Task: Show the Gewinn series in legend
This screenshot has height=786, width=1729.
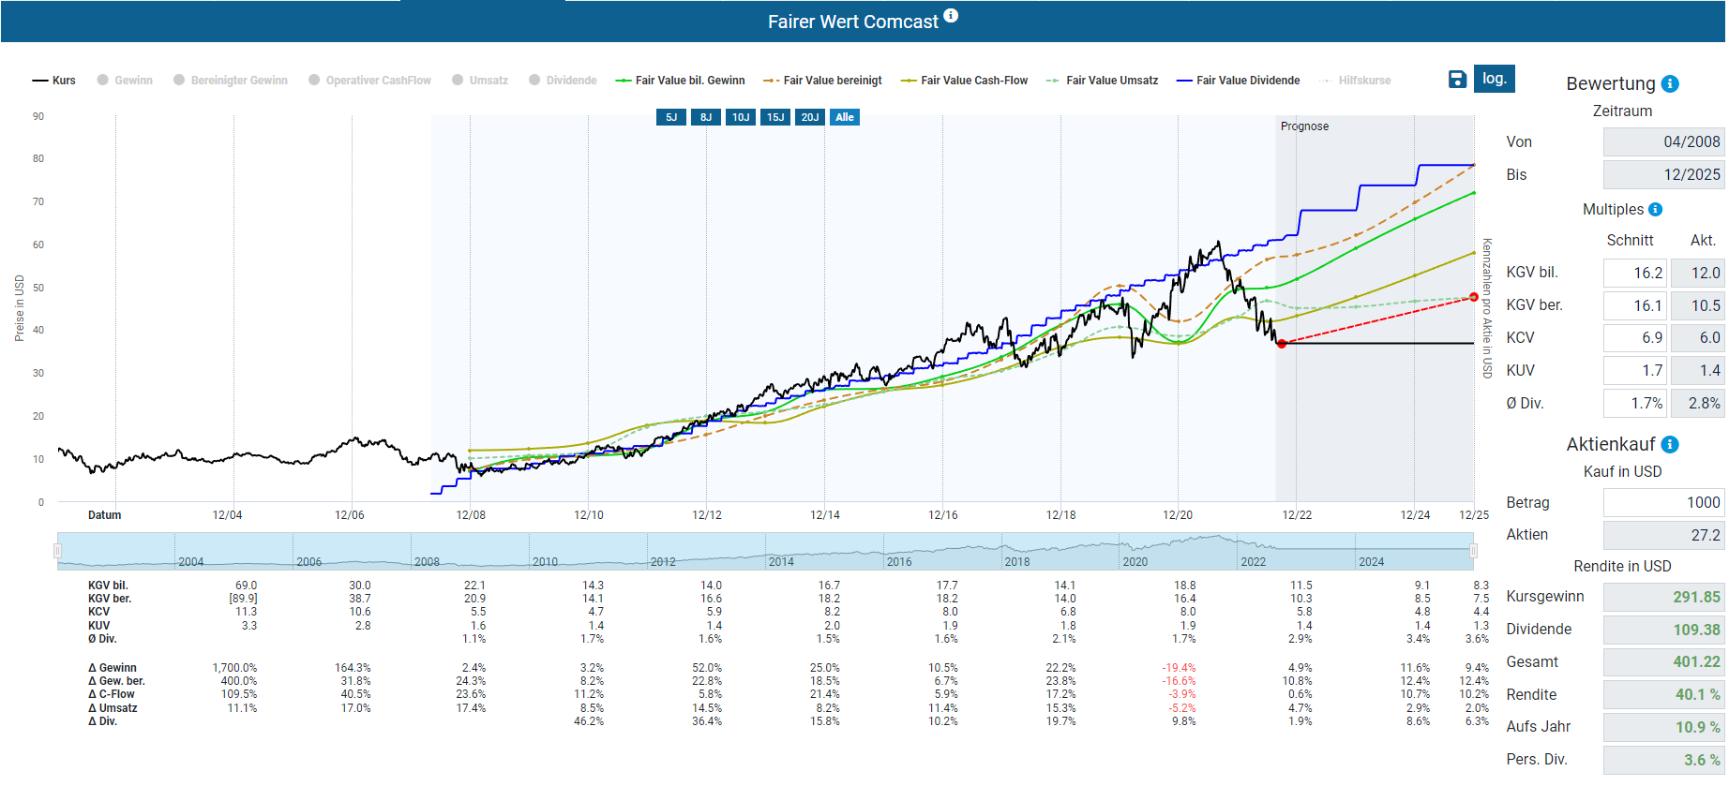Action: (125, 81)
